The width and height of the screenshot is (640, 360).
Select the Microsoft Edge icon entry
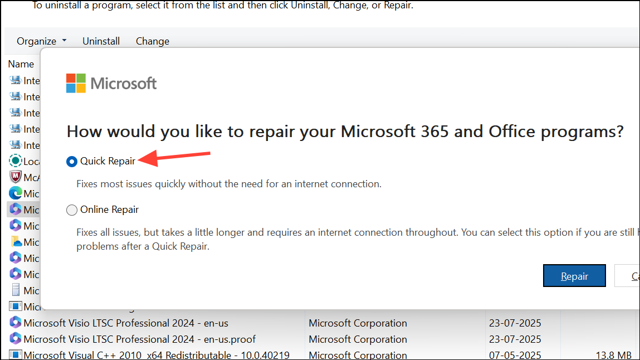pos(16,193)
